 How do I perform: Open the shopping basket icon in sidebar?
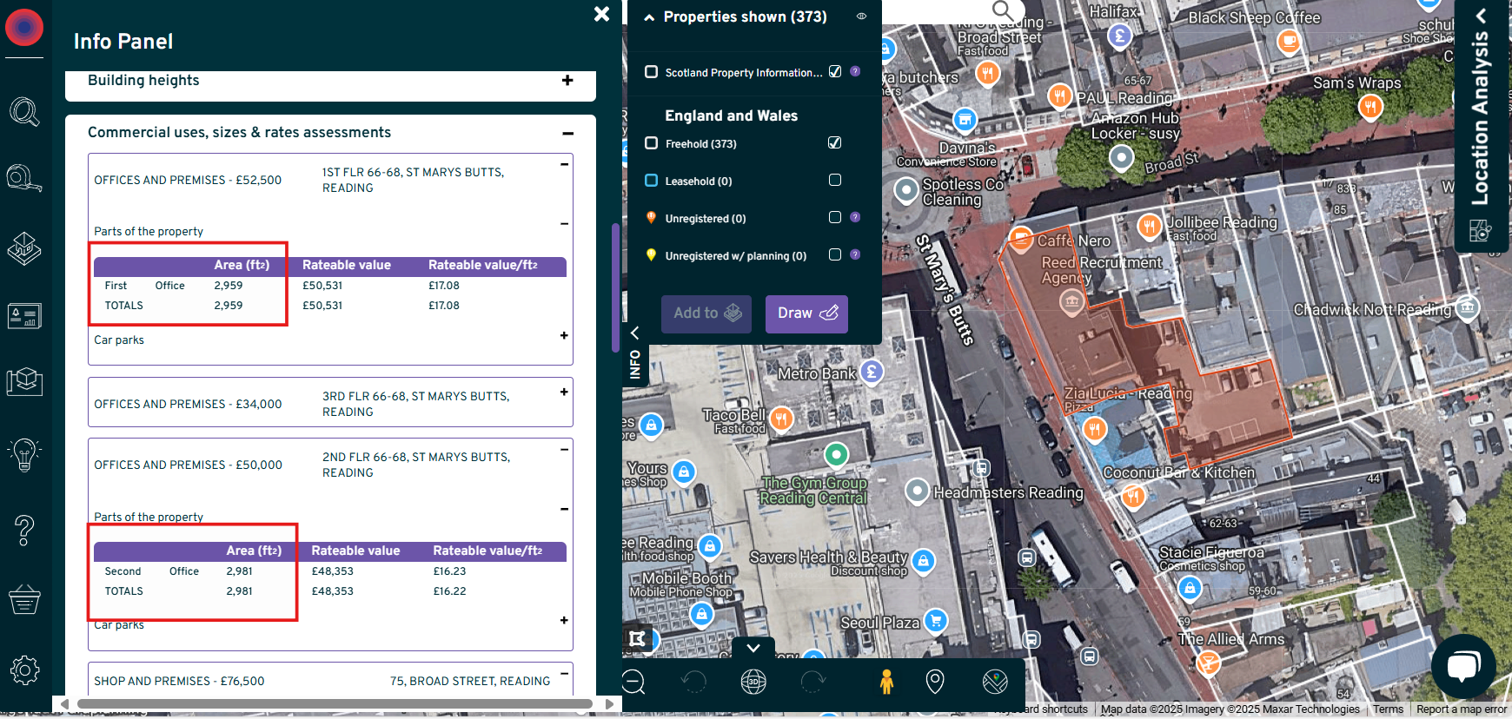(x=24, y=599)
